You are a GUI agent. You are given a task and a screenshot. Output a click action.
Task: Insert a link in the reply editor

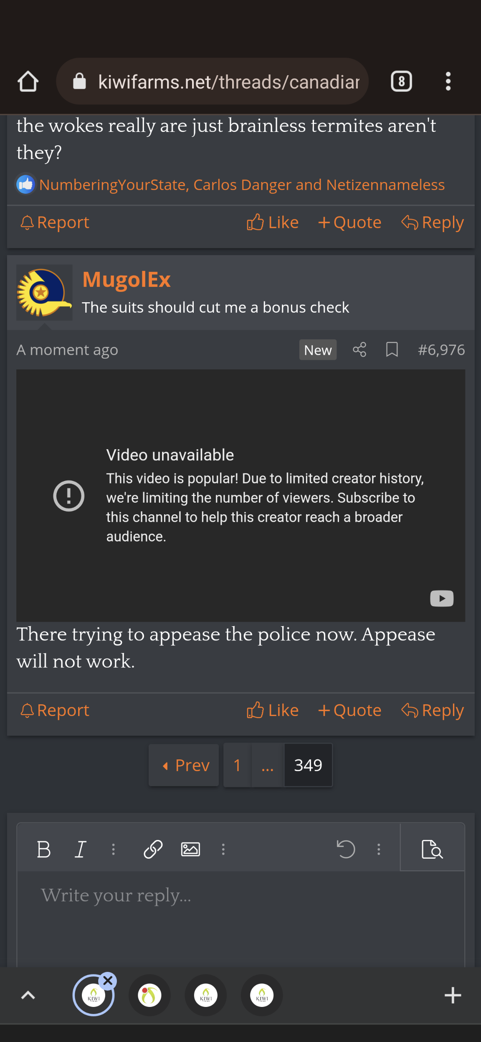click(153, 849)
